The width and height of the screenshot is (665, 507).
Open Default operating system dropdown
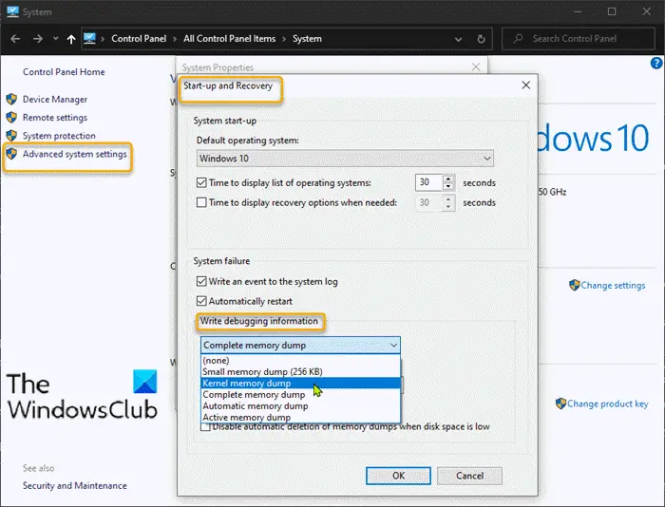[x=345, y=159]
